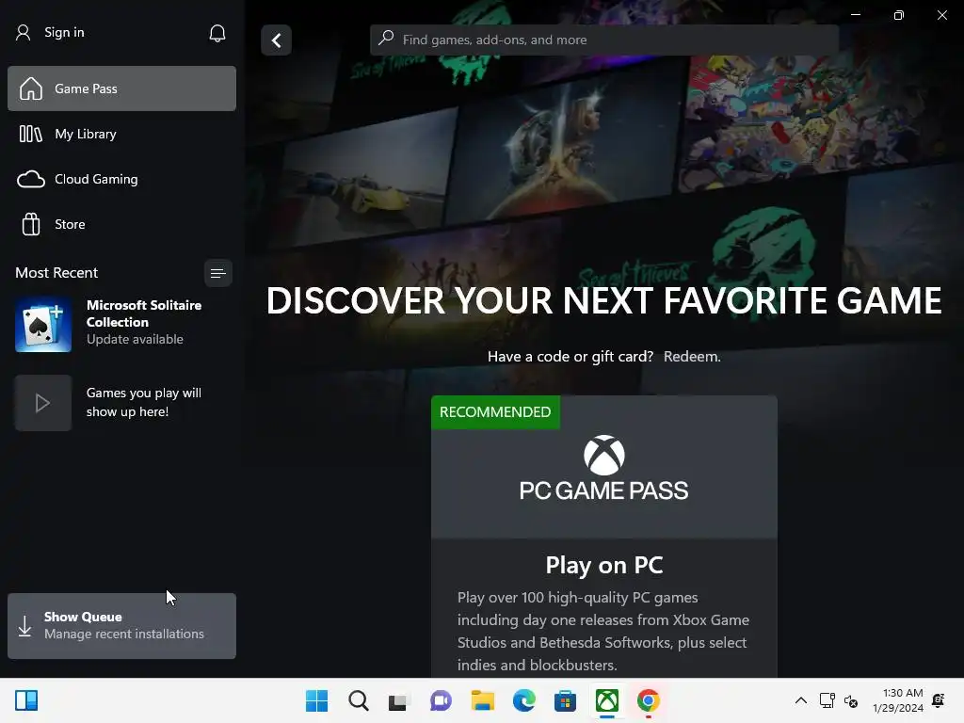The height and width of the screenshot is (723, 964).
Task: Open taskbar Search
Action: pos(359,700)
